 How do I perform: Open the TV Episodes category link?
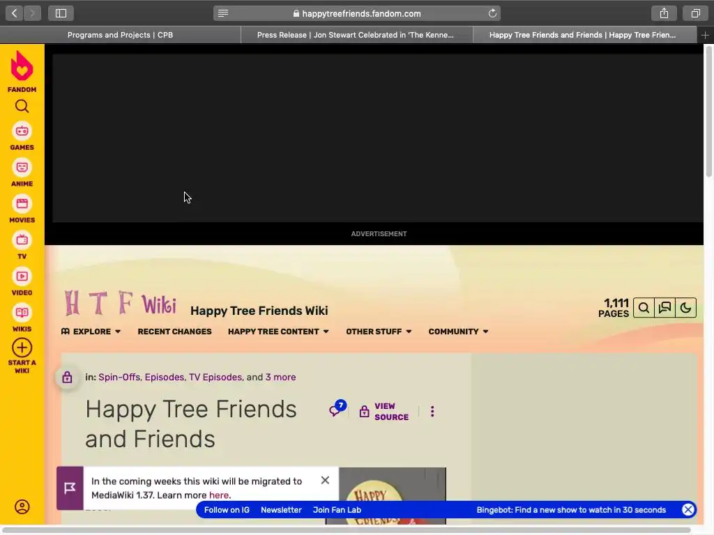(215, 377)
